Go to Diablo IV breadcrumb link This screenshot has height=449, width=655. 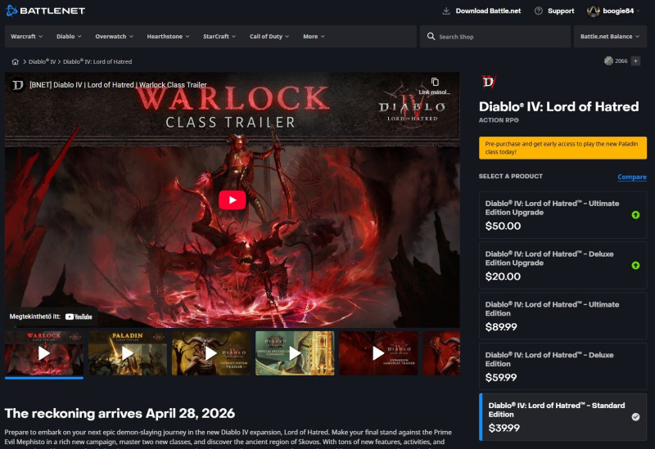coord(42,62)
